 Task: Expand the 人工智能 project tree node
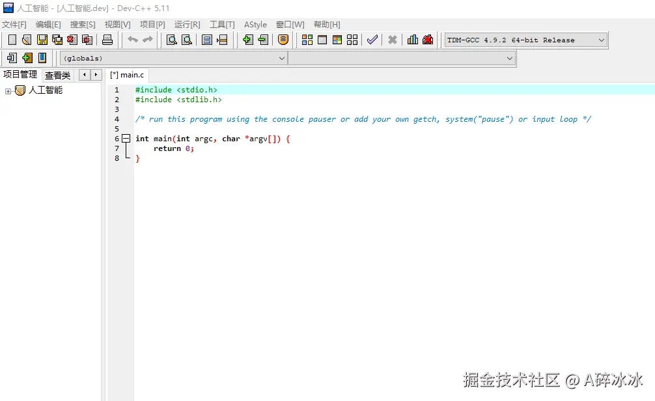[x=8, y=91]
